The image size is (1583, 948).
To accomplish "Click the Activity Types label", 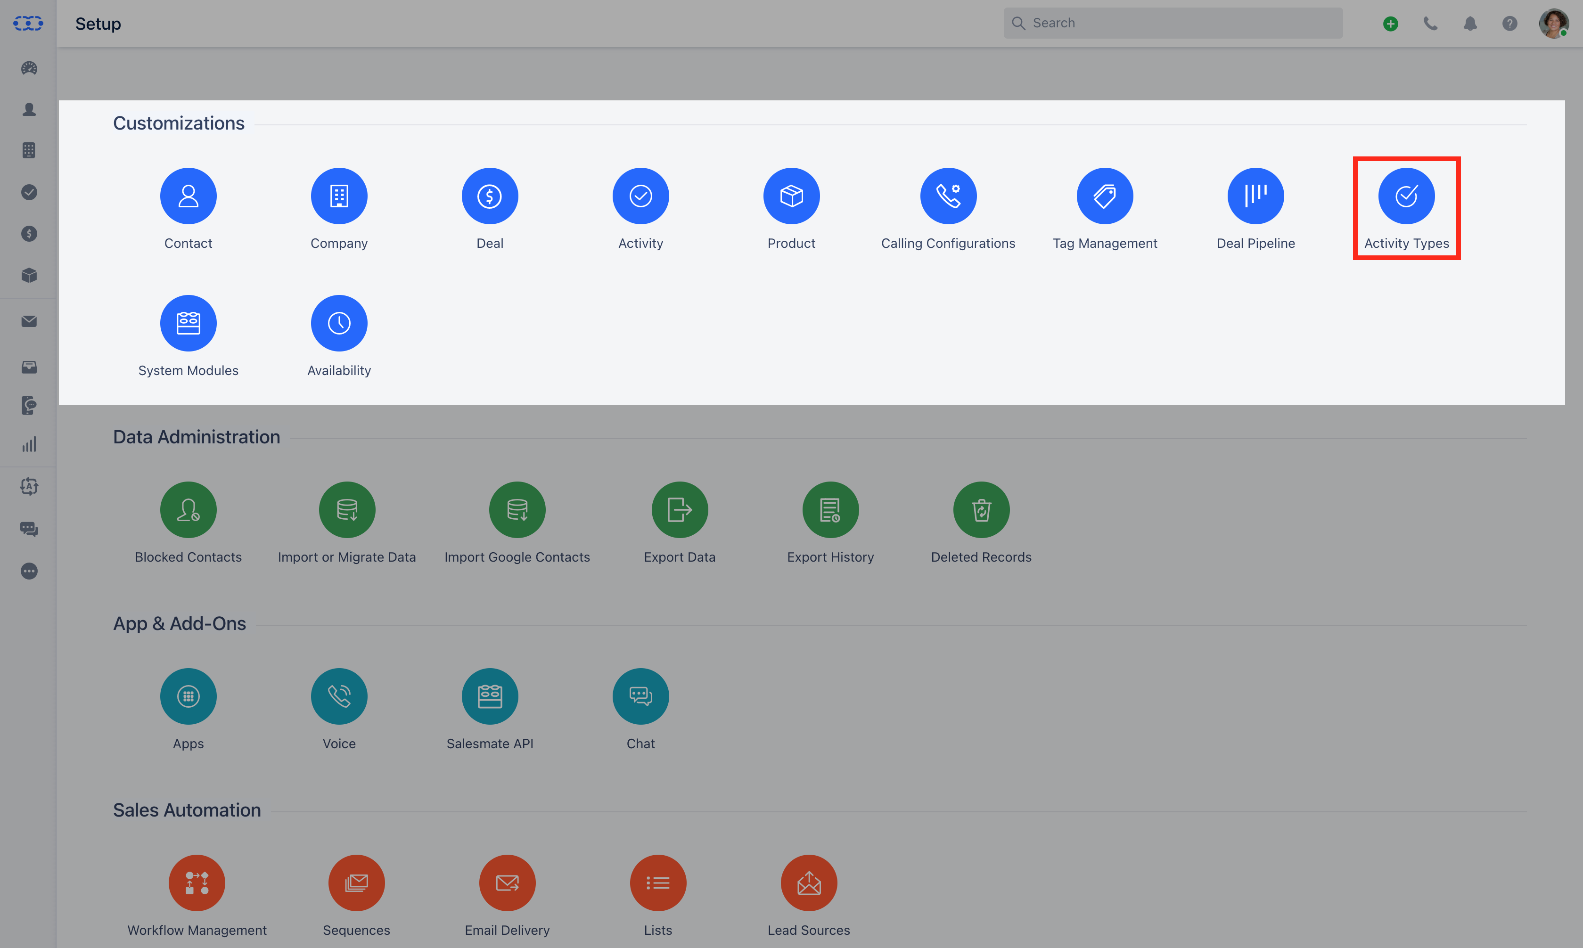I will coord(1406,244).
